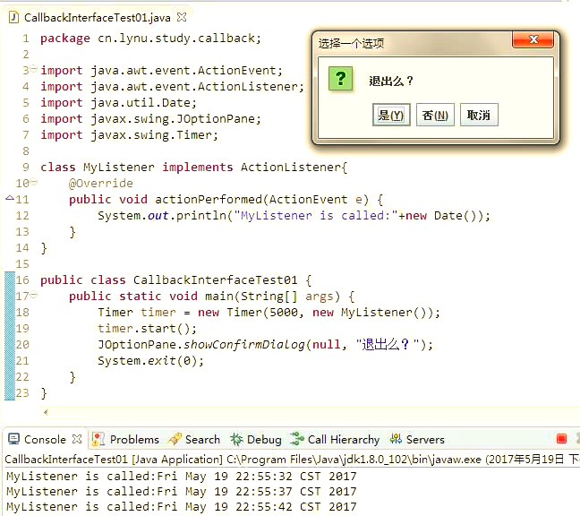Click the 取消 cancel button
The width and height of the screenshot is (580, 516).
tap(479, 115)
